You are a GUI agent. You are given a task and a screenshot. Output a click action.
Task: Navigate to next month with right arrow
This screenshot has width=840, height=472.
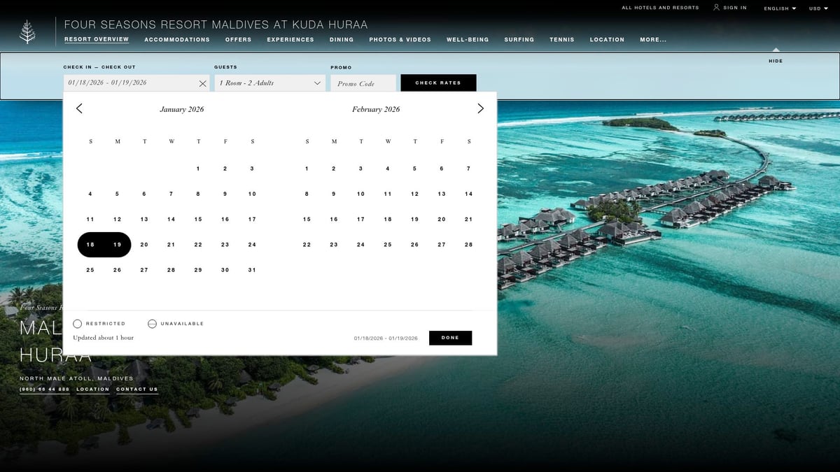(x=480, y=108)
